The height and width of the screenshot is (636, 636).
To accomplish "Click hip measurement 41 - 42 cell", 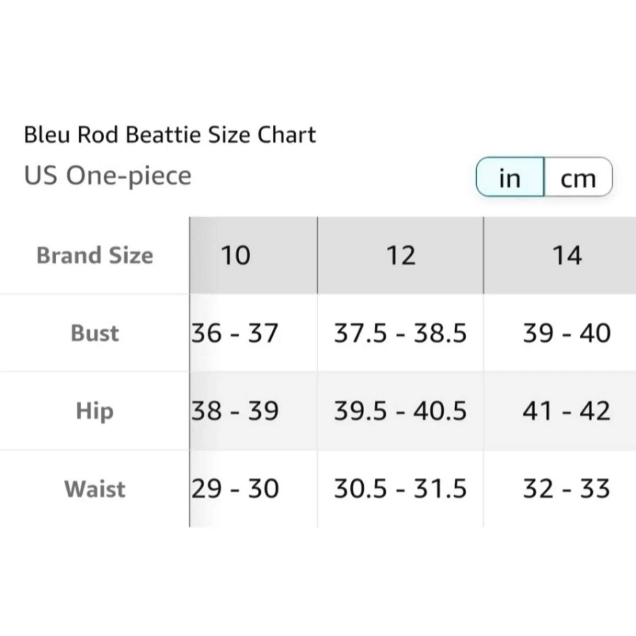I will tap(566, 411).
